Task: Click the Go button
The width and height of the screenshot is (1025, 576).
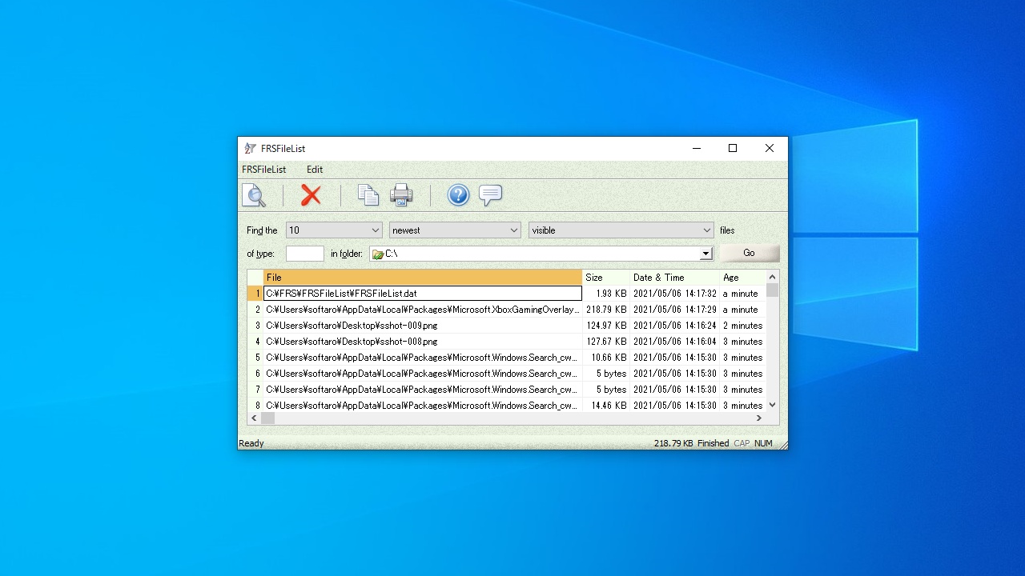Action: pos(749,253)
